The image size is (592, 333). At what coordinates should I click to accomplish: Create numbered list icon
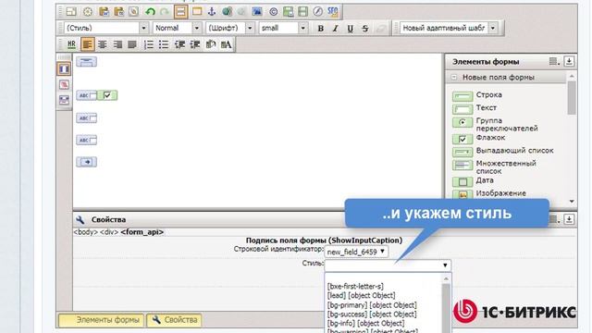(149, 44)
